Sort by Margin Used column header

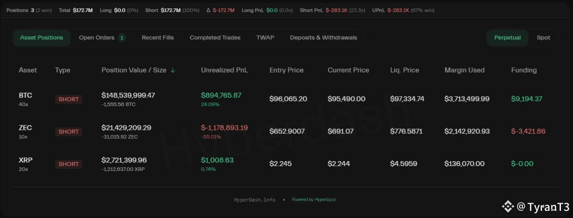coord(464,70)
